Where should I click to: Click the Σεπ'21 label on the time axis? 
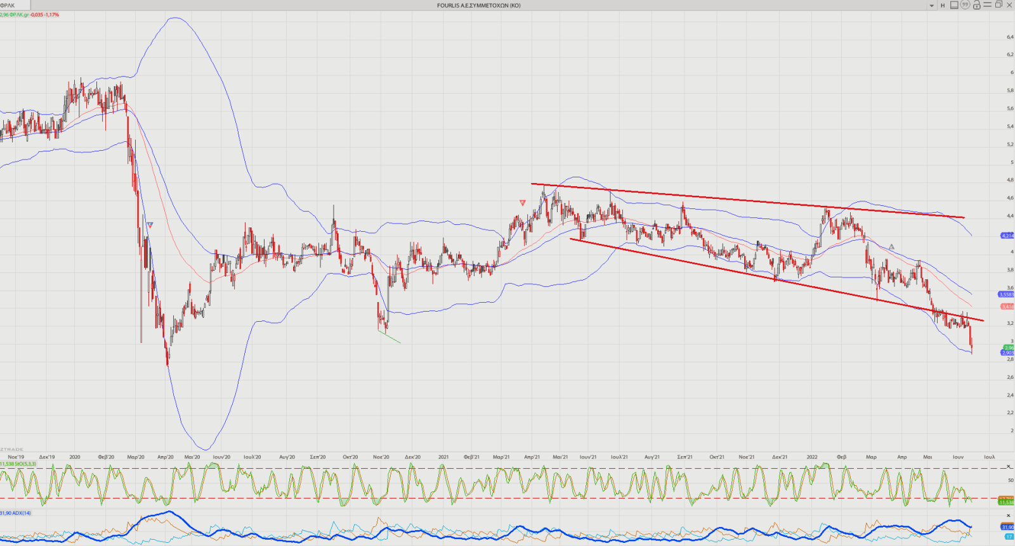(x=684, y=457)
